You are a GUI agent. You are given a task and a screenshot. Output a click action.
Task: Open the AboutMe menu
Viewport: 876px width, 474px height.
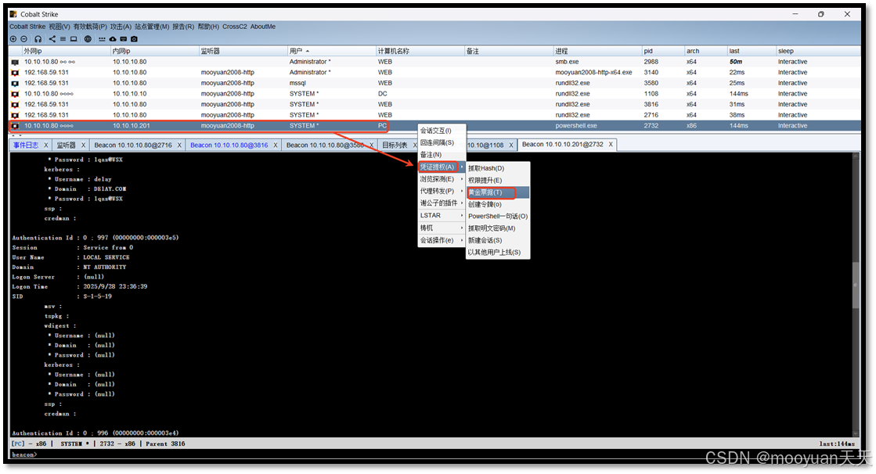click(262, 27)
